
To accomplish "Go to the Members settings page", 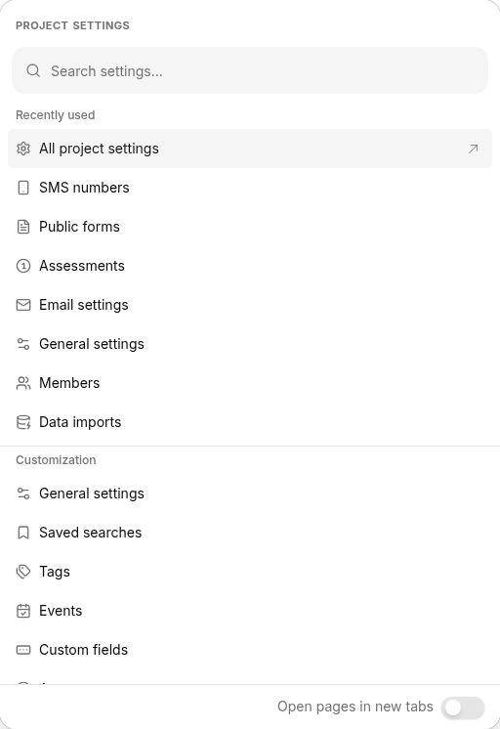I will coord(250,383).
